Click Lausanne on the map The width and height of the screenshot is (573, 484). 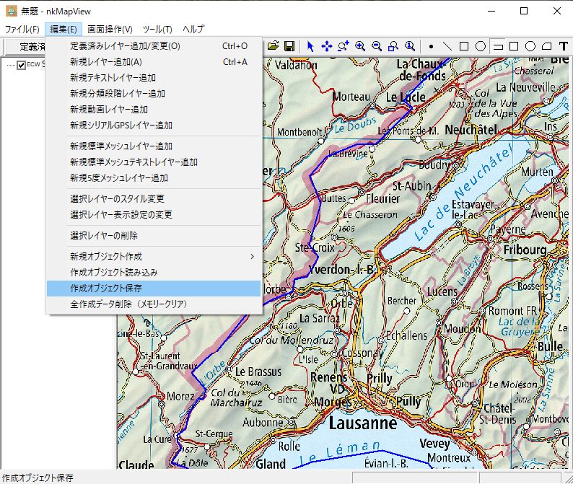[x=362, y=423]
